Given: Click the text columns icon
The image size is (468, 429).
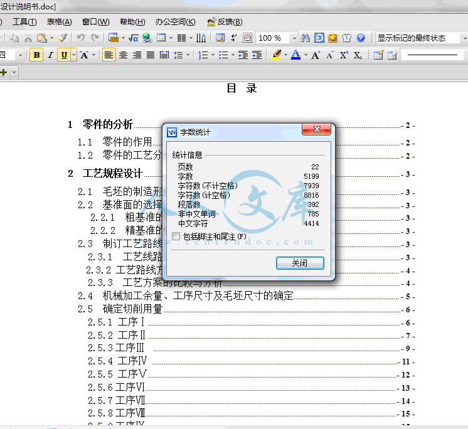Looking at the screenshot, I should coord(181,38).
